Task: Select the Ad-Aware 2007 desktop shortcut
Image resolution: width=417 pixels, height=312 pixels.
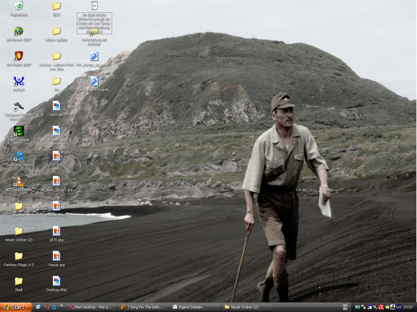Action: [x=19, y=32]
